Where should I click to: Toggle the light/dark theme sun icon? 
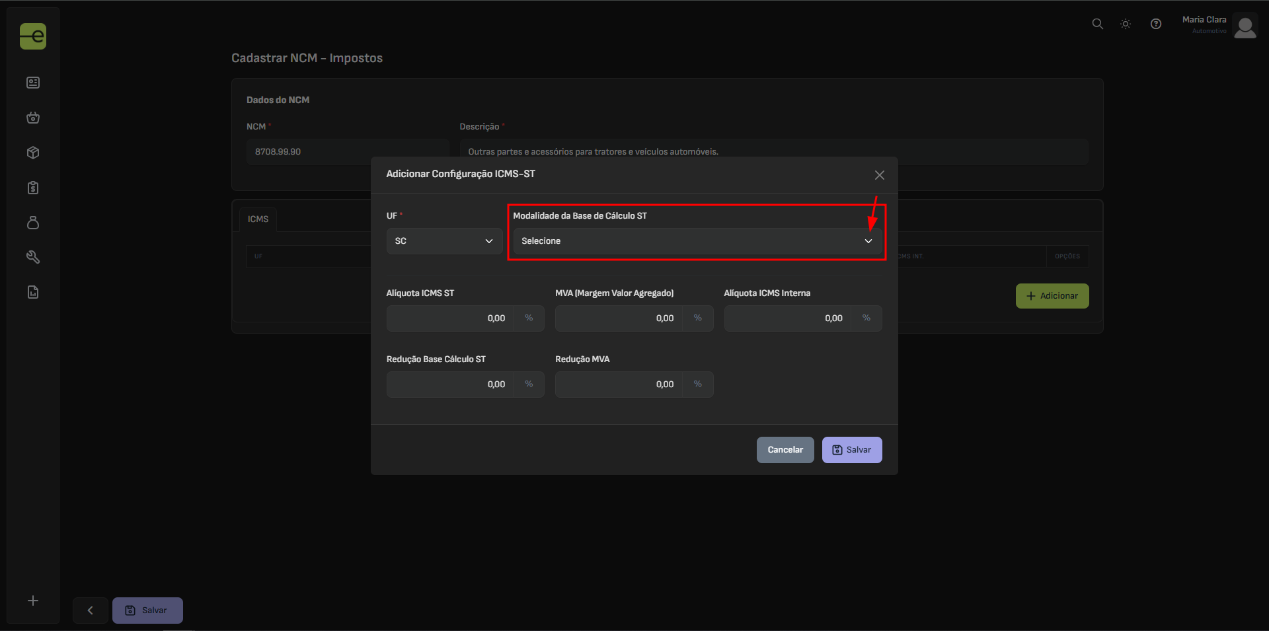coord(1126,24)
